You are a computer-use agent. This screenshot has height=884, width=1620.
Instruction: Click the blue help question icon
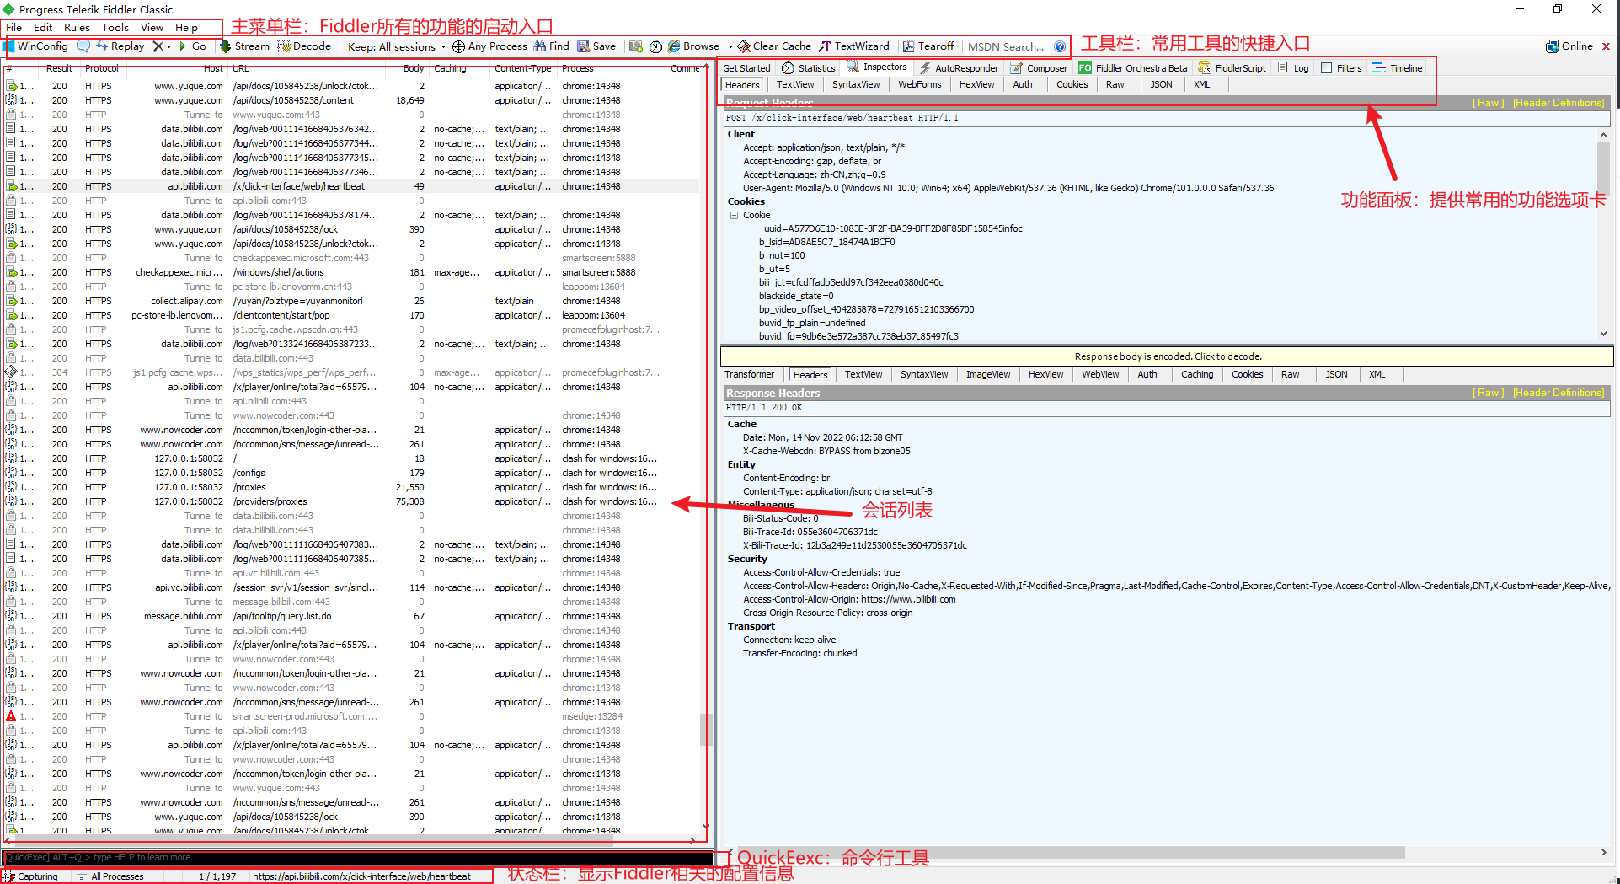(x=1060, y=46)
